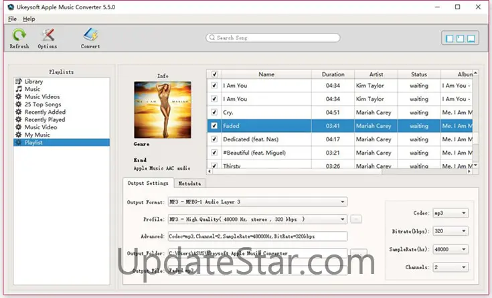The image size is (492, 298).
Task: Click the gear icon beside Music Video
Action: tap(19, 127)
